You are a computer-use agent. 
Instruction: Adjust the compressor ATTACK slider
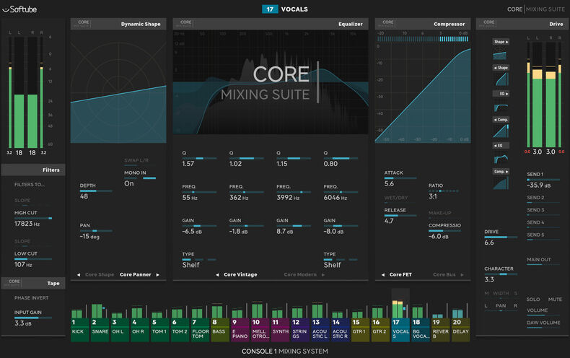pos(400,178)
